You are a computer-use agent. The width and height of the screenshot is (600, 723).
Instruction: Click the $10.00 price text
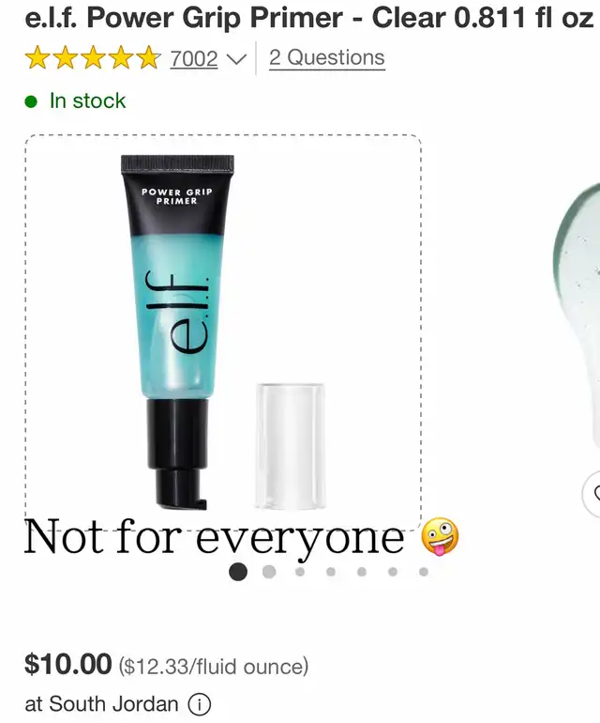[68, 664]
